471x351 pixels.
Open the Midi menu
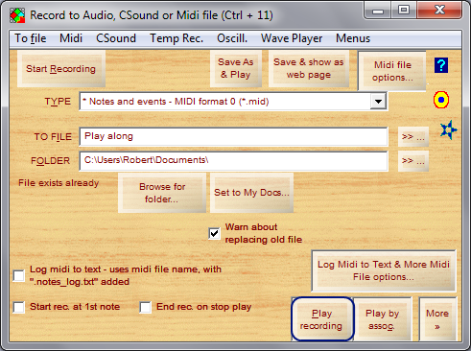pos(71,38)
